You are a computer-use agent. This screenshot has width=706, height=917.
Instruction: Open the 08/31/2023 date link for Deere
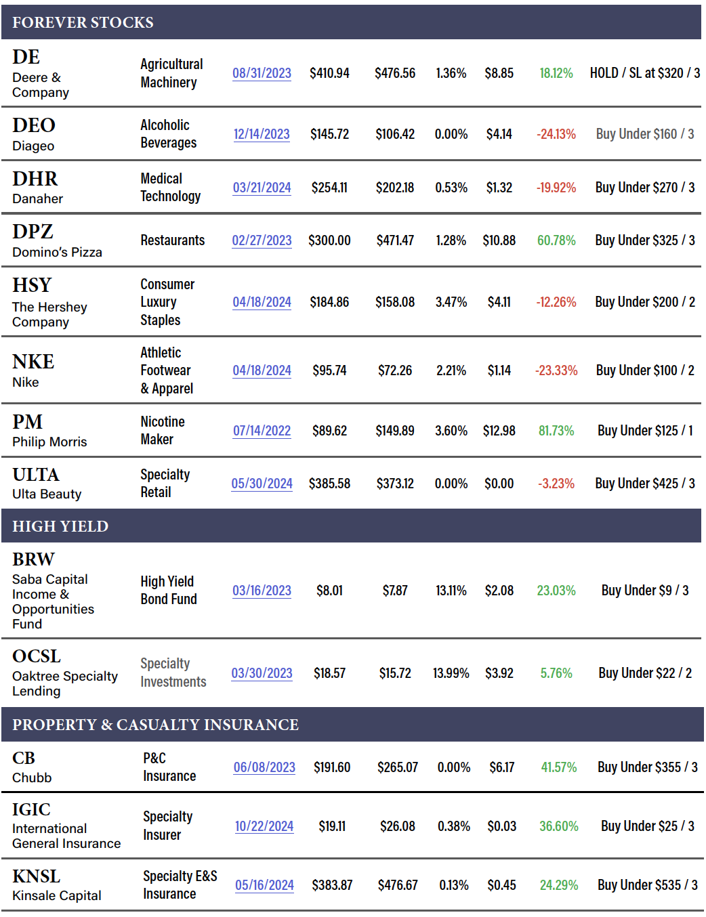[262, 73]
